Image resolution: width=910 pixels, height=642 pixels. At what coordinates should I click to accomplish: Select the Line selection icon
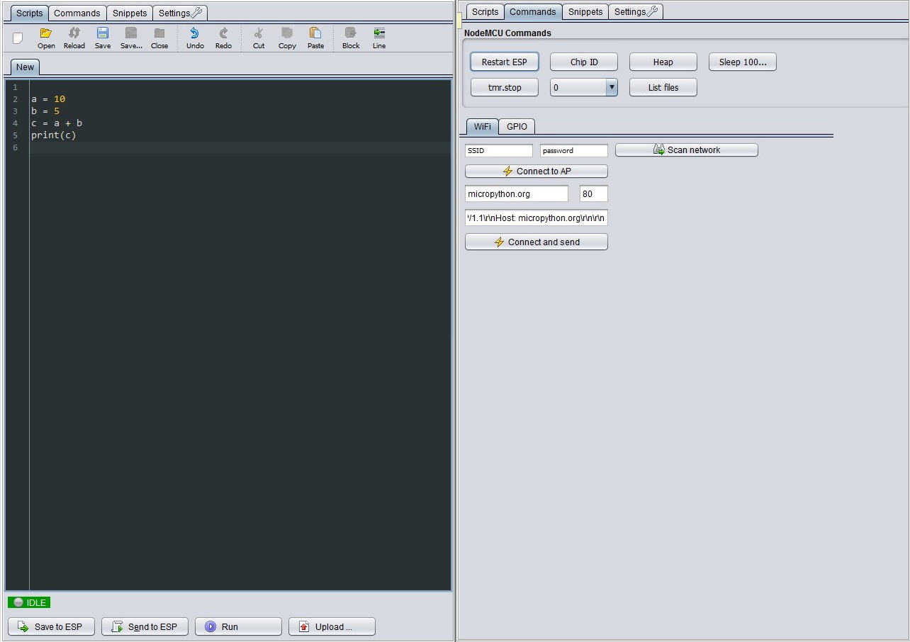tap(378, 38)
